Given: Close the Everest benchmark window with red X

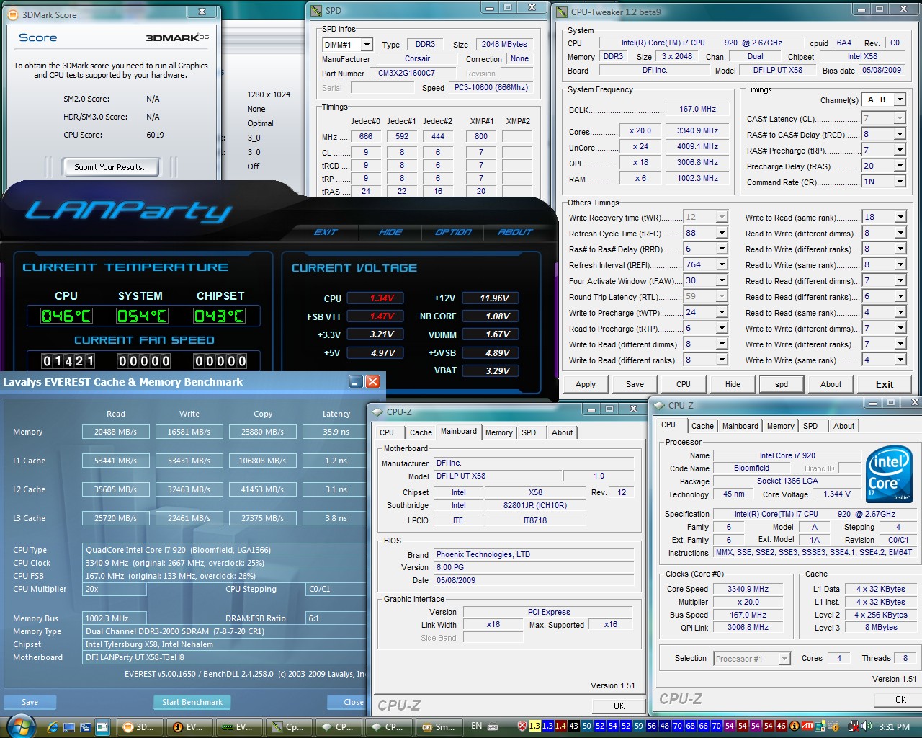Looking at the screenshot, I should tap(372, 382).
